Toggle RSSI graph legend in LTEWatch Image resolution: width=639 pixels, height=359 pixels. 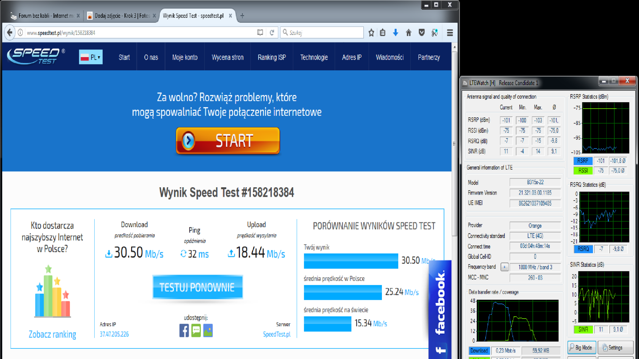pyautogui.click(x=583, y=171)
